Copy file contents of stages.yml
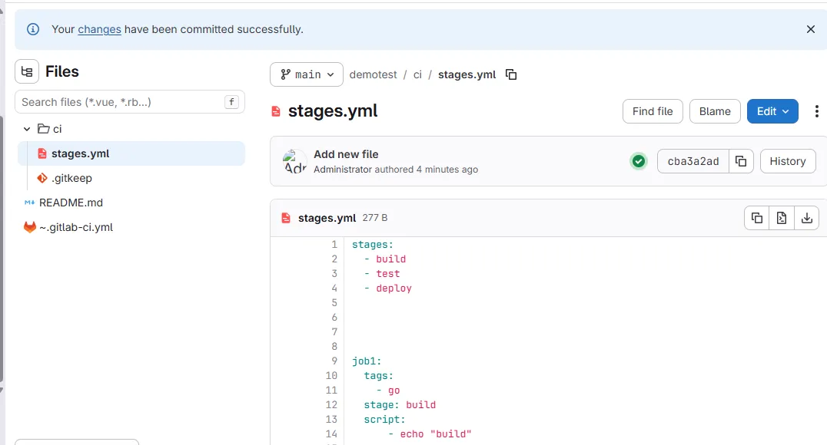This screenshot has height=445, width=827. (x=757, y=218)
